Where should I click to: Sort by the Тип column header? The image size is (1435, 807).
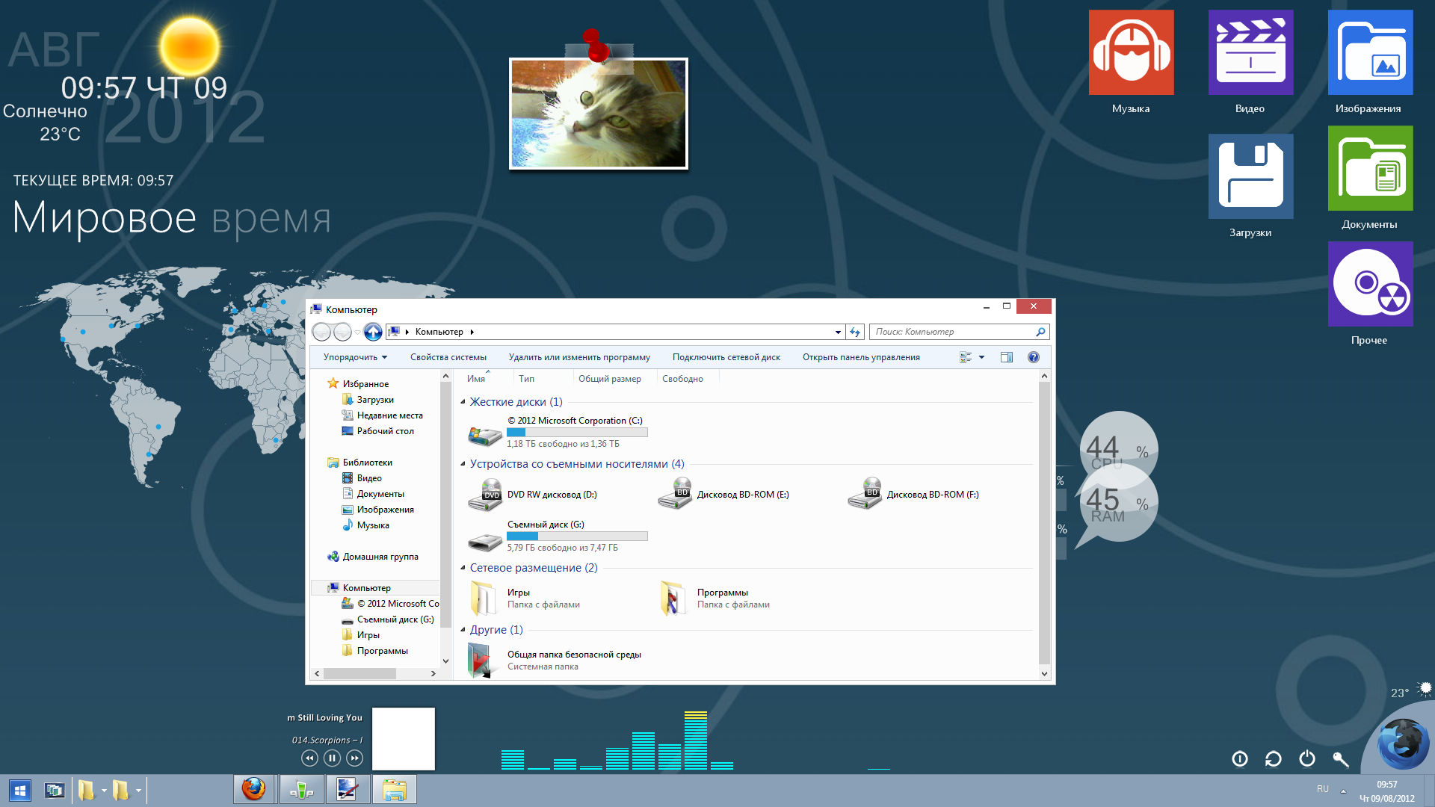(x=526, y=379)
